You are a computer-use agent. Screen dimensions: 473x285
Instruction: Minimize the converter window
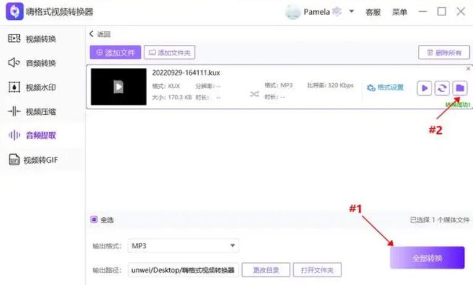pos(423,12)
